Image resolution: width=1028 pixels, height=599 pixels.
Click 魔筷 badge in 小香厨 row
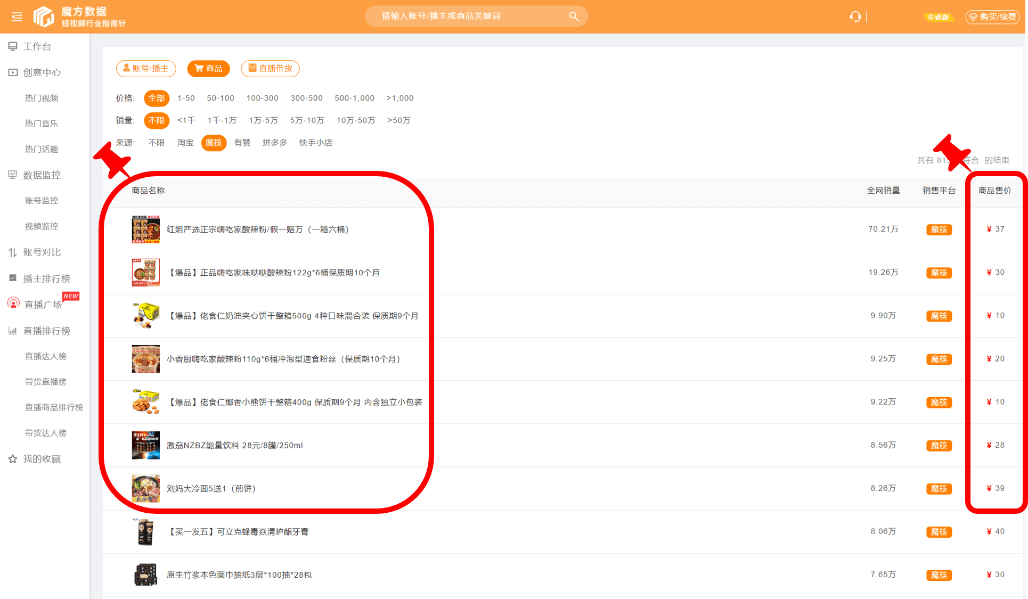click(x=939, y=359)
